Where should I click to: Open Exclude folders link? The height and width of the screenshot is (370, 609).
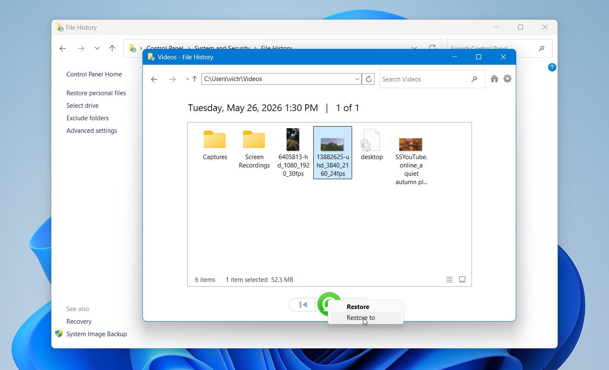(x=87, y=118)
